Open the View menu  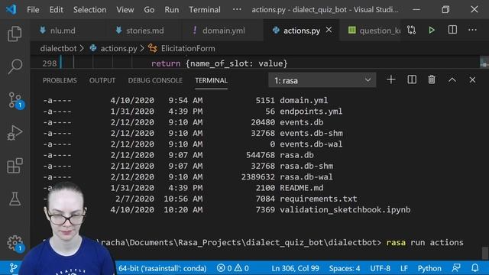point(125,10)
